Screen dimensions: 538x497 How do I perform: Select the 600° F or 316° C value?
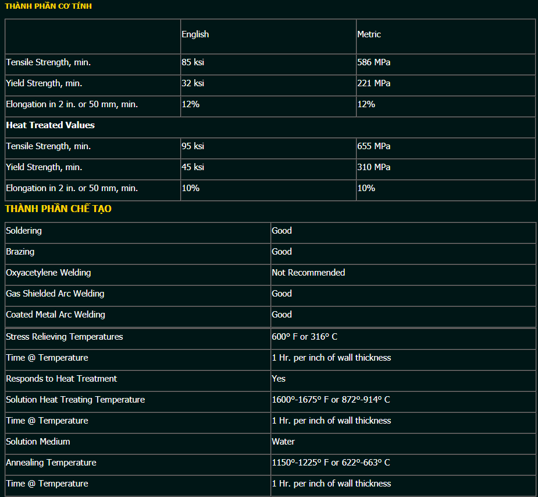click(304, 337)
